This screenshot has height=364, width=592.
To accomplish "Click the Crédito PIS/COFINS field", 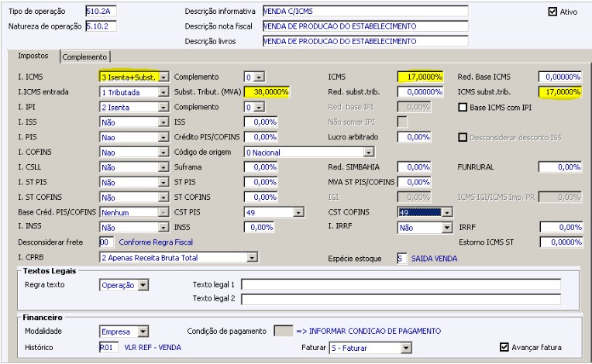I will pyautogui.click(x=261, y=137).
